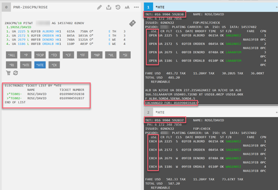Screen dimensions: 278x190
Task: Open the >*TE001 ticket record link
Action: click(14, 94)
